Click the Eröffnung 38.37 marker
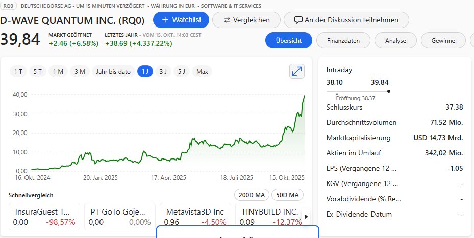 pos(355,97)
